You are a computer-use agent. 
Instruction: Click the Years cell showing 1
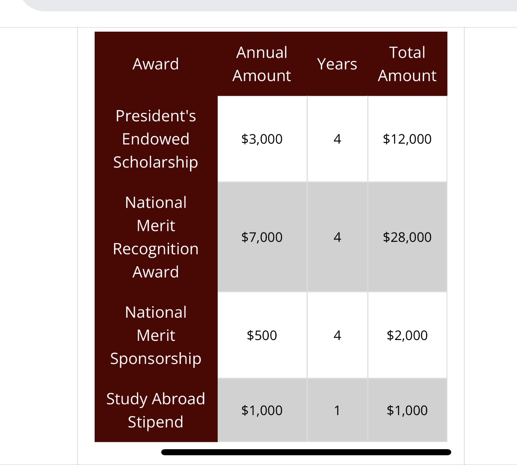coord(337,410)
